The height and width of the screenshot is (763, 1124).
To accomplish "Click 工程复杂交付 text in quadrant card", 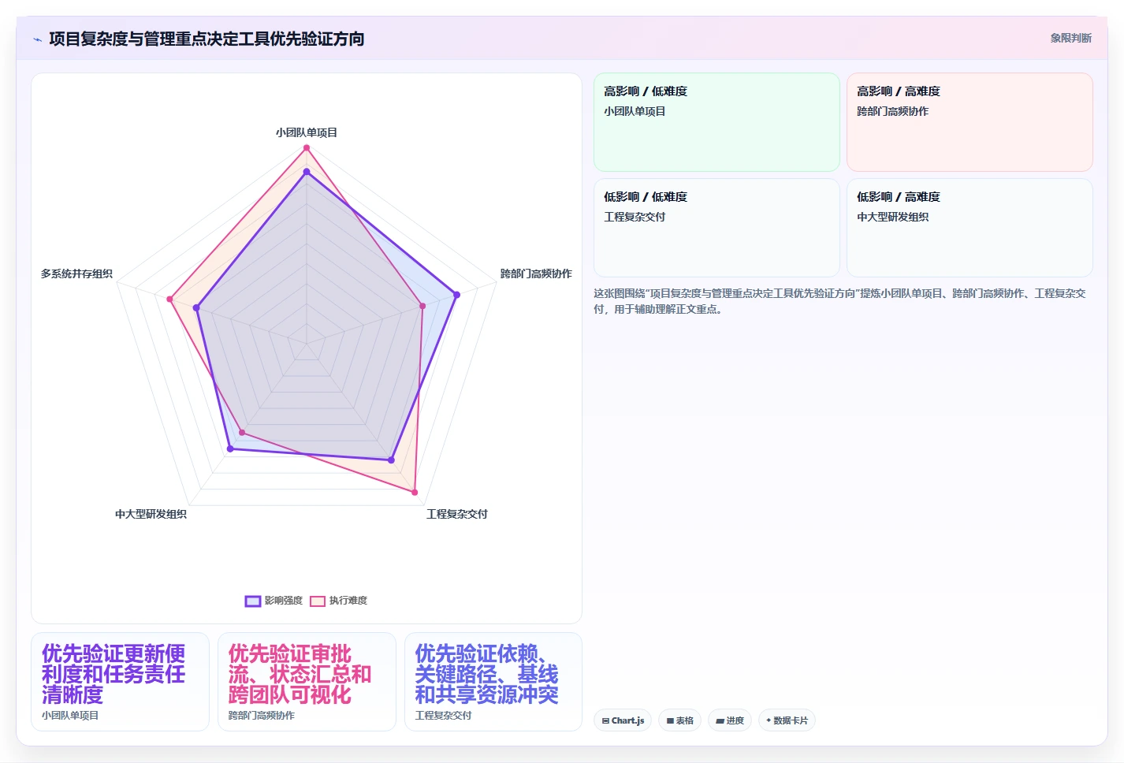I will [x=635, y=217].
